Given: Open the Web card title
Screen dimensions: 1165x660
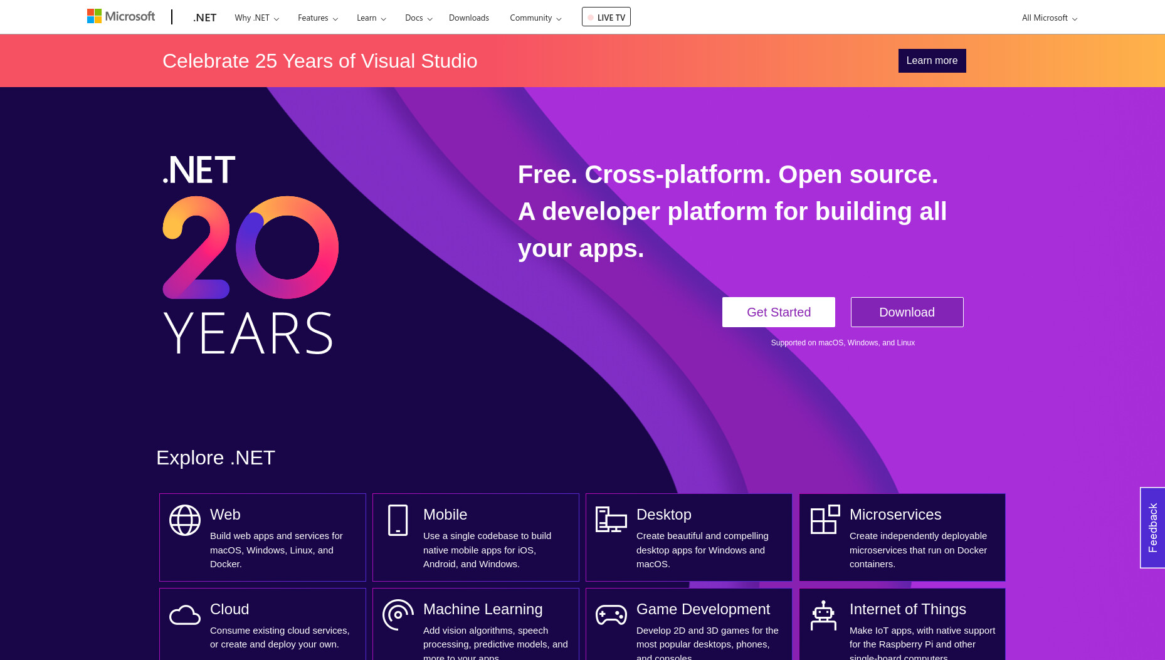Looking at the screenshot, I should tap(225, 515).
